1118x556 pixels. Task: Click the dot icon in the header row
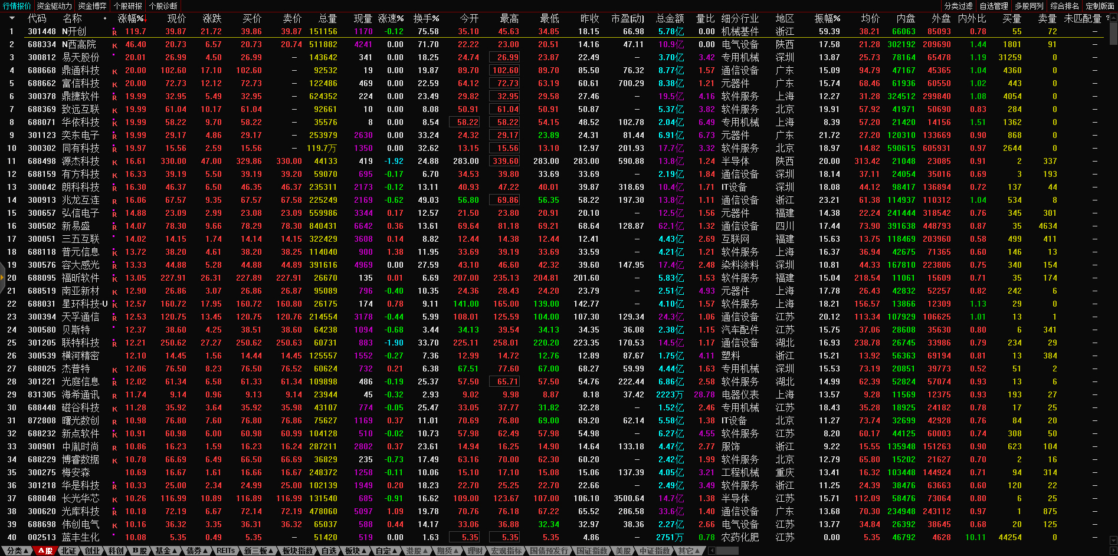coord(105,18)
